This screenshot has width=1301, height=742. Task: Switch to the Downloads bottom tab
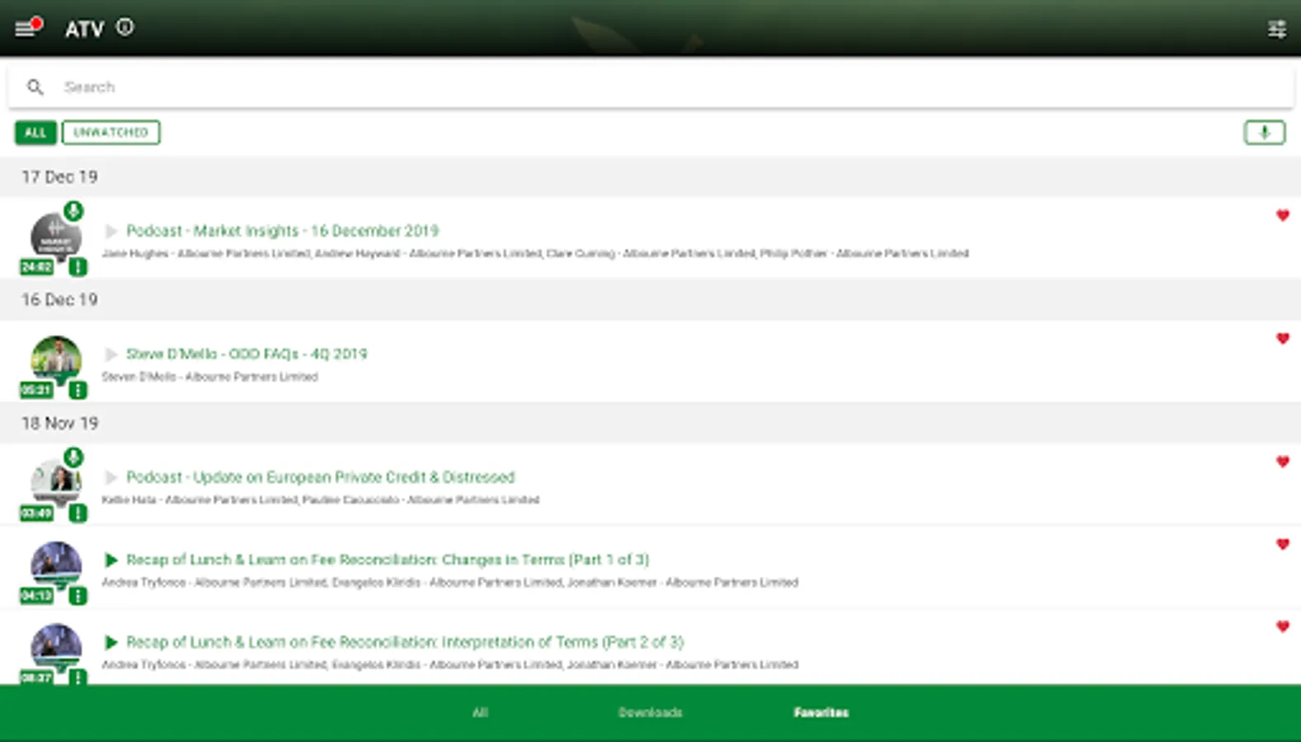[x=650, y=712]
